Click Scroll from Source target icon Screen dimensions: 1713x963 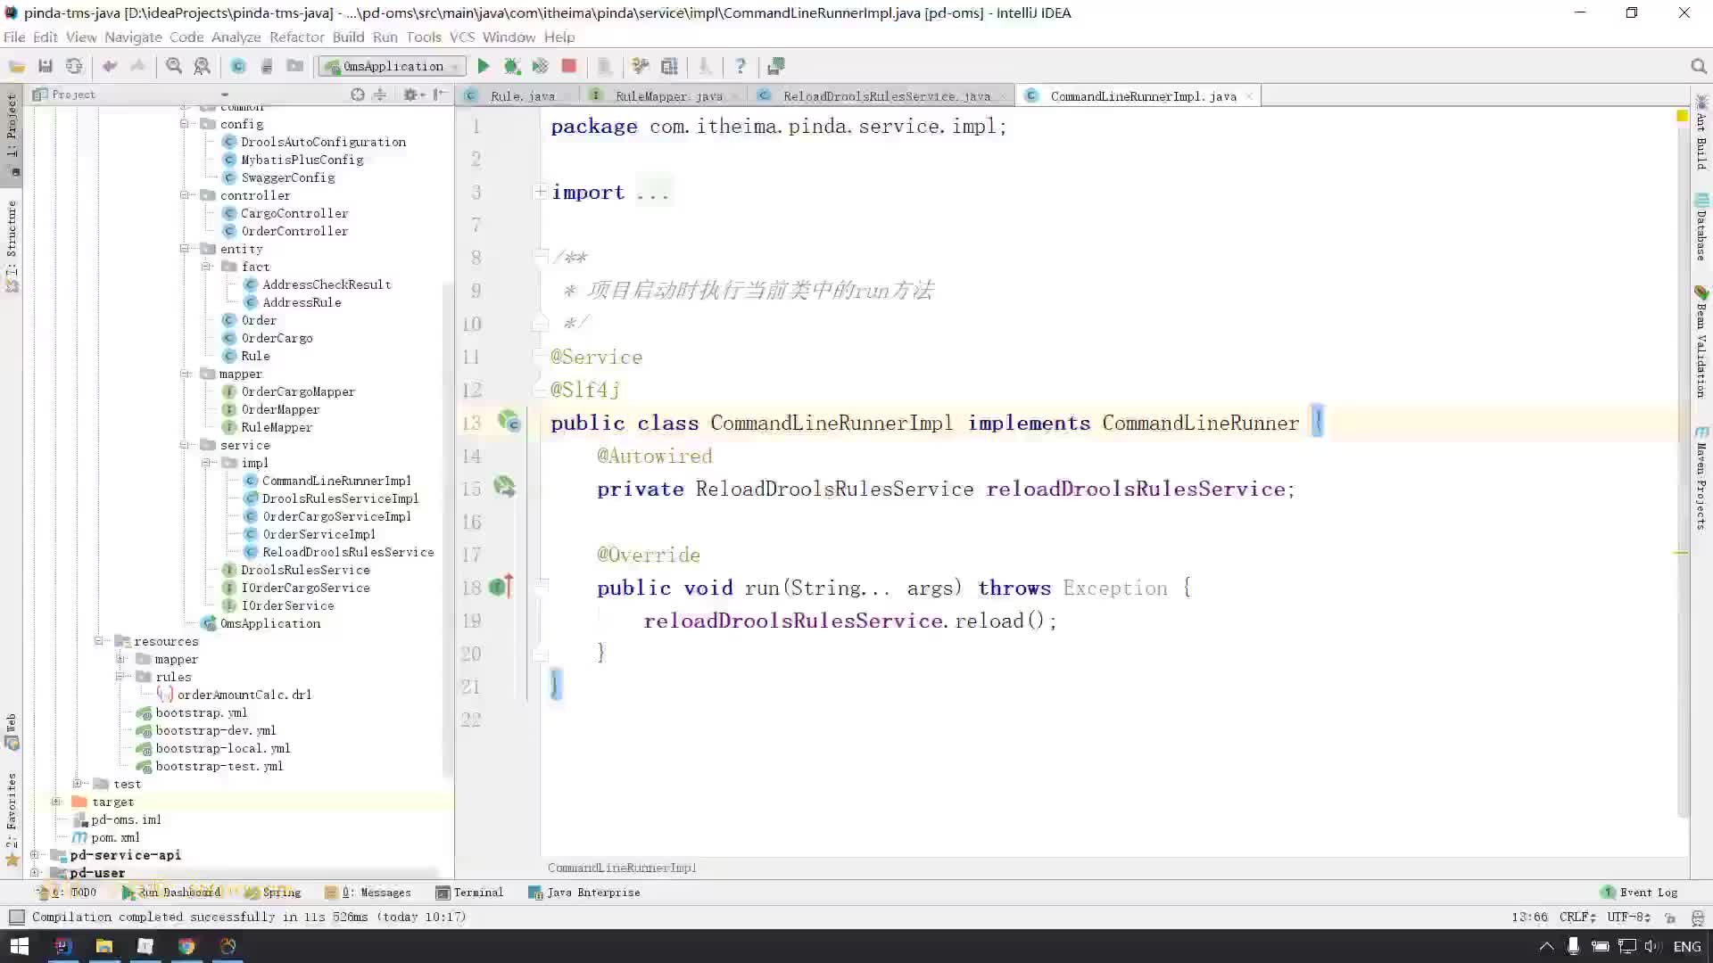click(x=357, y=95)
